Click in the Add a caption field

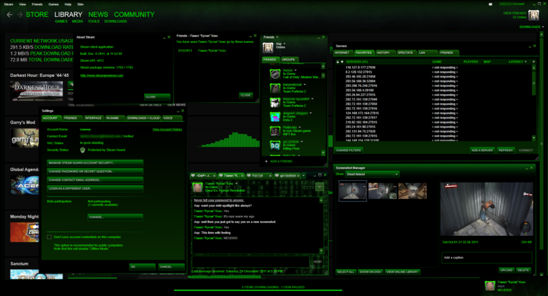coord(487,258)
